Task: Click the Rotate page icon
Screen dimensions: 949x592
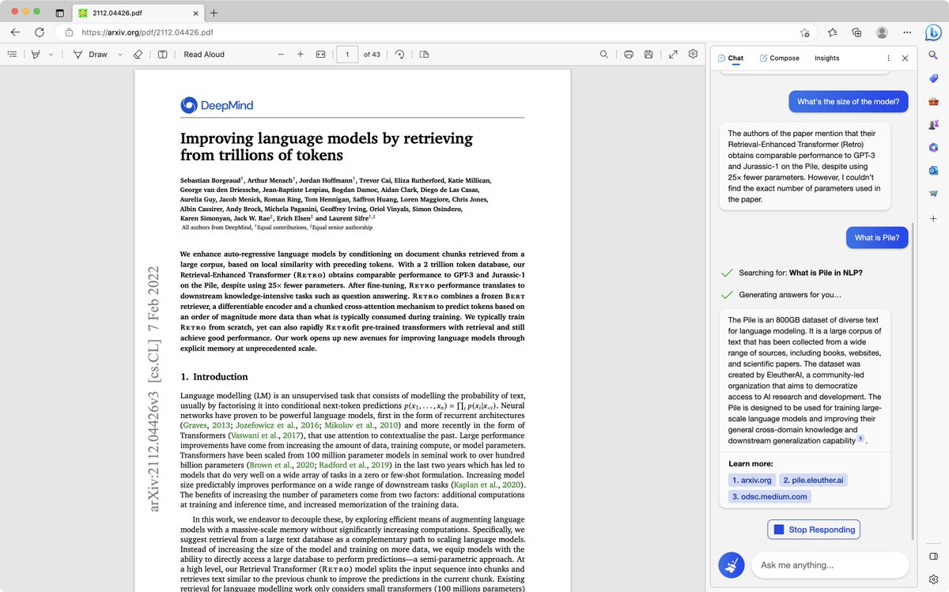Action: point(399,55)
